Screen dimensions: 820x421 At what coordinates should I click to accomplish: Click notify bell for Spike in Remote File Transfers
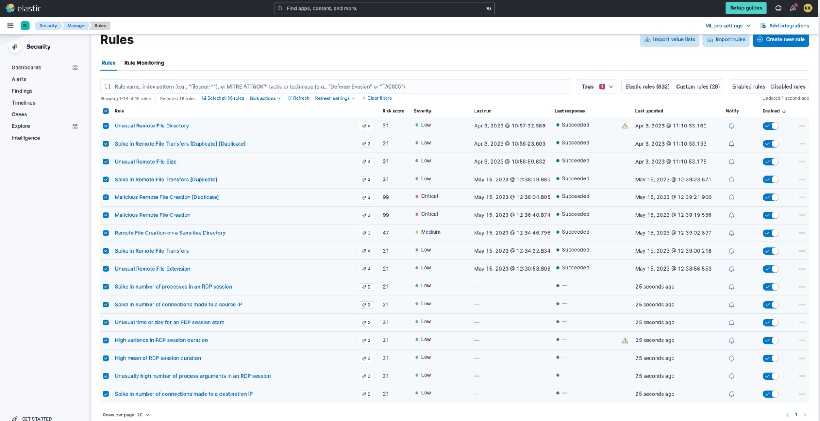click(x=731, y=251)
